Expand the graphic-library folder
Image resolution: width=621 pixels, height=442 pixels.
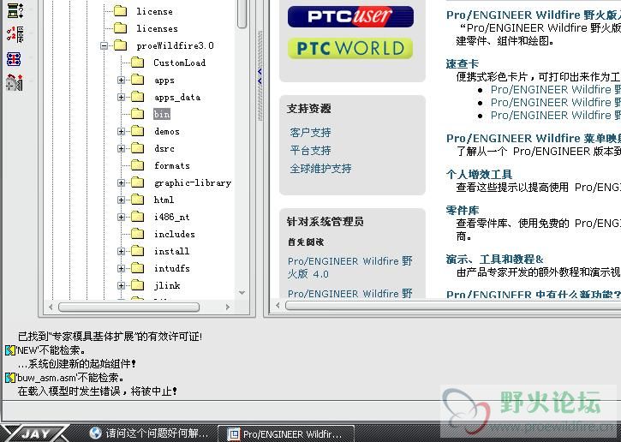point(121,182)
